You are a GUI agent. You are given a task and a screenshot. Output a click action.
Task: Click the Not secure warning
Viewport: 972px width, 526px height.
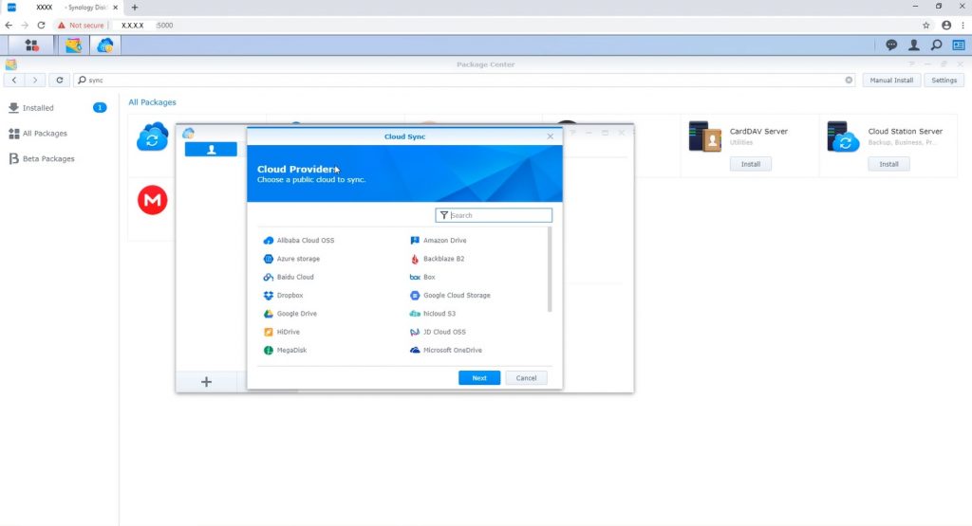(81, 26)
